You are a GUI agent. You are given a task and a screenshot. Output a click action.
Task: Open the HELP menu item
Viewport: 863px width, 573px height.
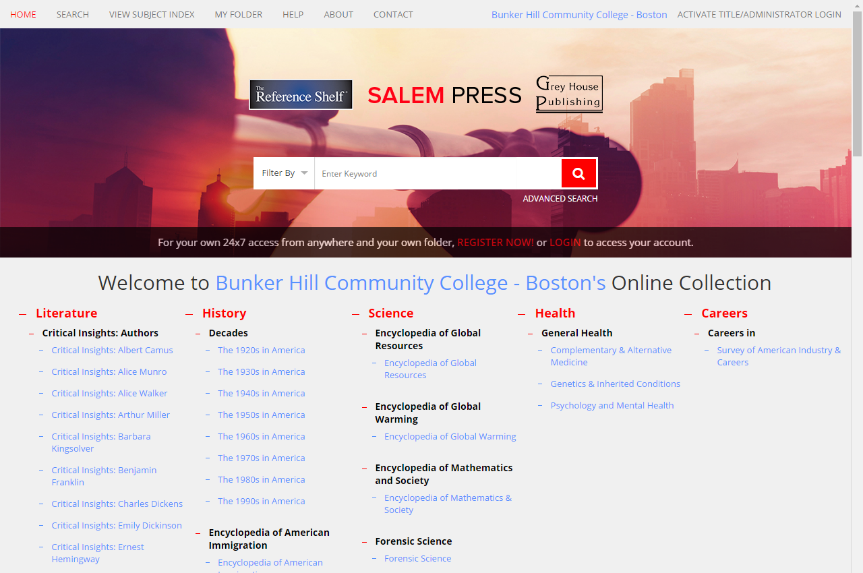pos(293,14)
